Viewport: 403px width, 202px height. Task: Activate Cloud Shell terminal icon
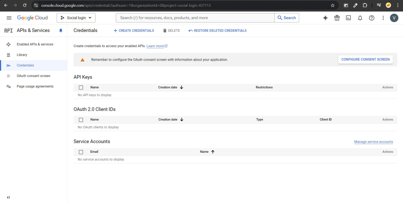348,18
